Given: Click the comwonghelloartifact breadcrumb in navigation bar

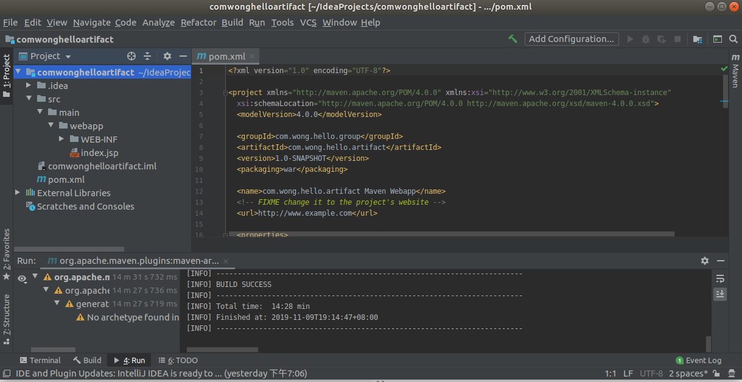Looking at the screenshot, I should (60, 39).
